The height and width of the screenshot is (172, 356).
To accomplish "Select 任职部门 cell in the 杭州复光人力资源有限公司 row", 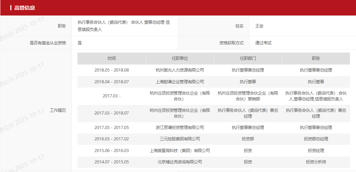I will pyautogui.click(x=248, y=70).
